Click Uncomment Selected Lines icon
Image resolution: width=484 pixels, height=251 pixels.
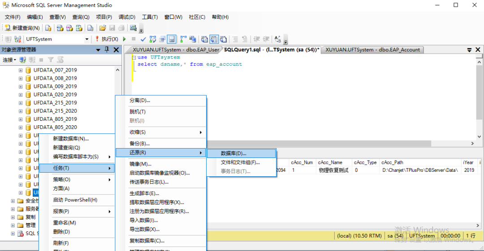[245, 39]
